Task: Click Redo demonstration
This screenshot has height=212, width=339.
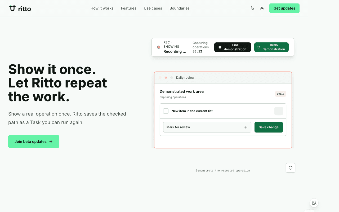Action: 271,47
